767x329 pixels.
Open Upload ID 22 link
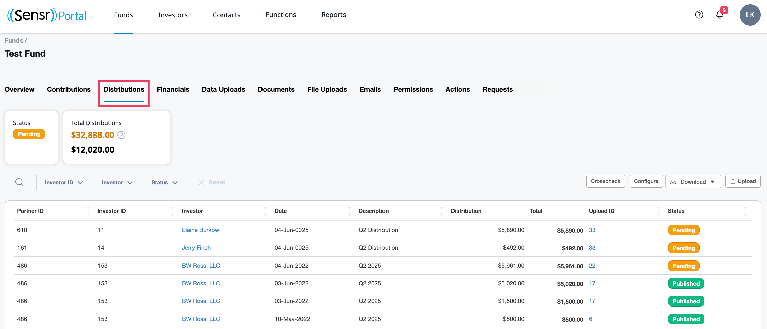(x=592, y=266)
